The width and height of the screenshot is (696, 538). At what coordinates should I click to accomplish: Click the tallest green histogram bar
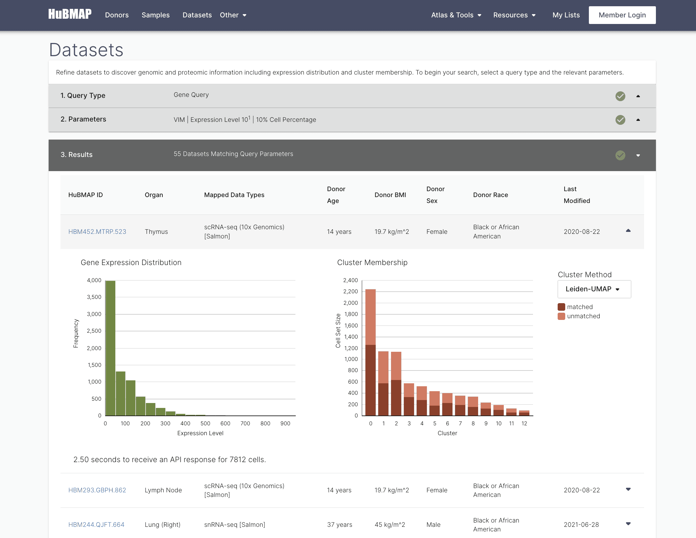coord(110,348)
